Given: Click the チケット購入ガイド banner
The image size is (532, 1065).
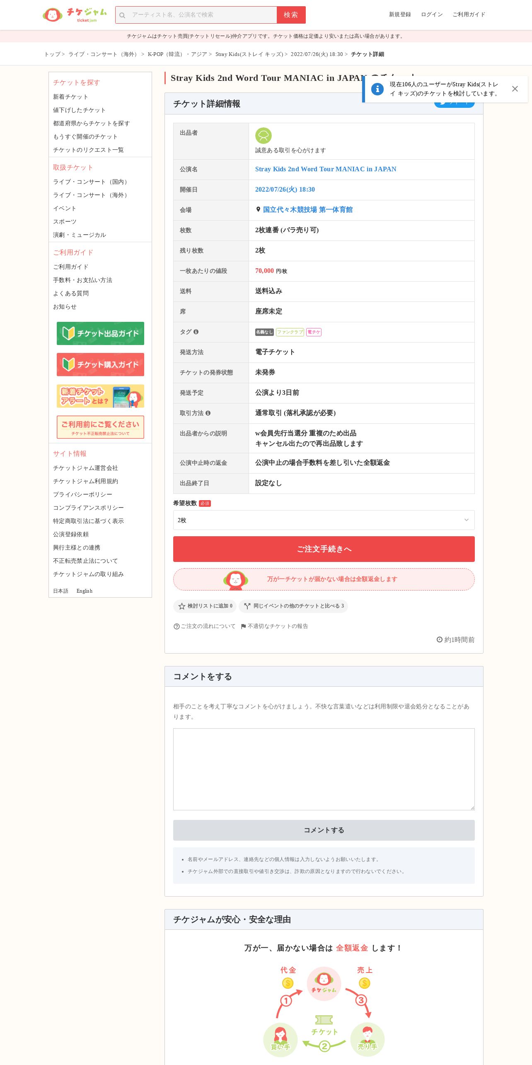Looking at the screenshot, I should click(100, 365).
